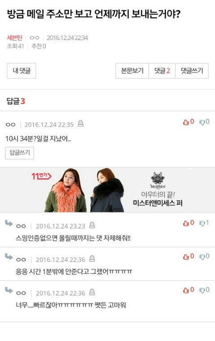This screenshot has height=341, width=215.
Task: Thumbs-up the 쨋든 고마워 reply
Action: click(x=188, y=290)
